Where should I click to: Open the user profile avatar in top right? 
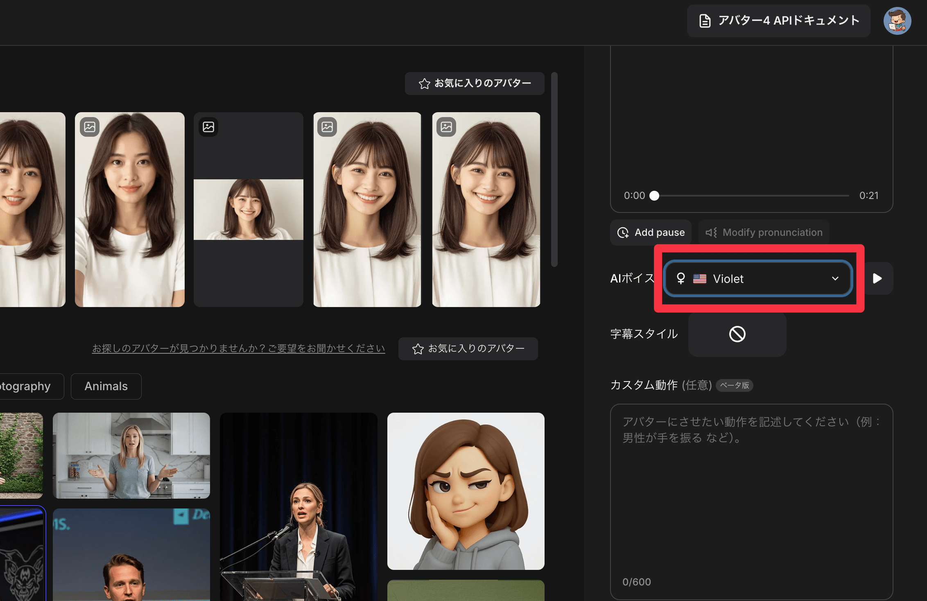(x=897, y=20)
